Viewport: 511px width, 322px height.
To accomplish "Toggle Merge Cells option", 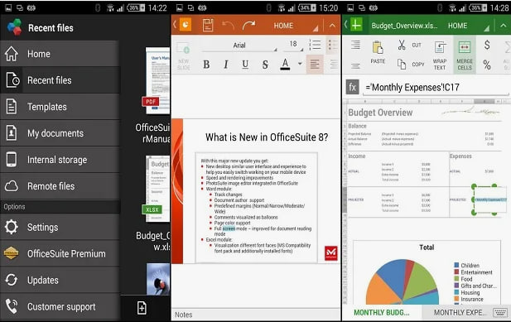I will (465, 55).
